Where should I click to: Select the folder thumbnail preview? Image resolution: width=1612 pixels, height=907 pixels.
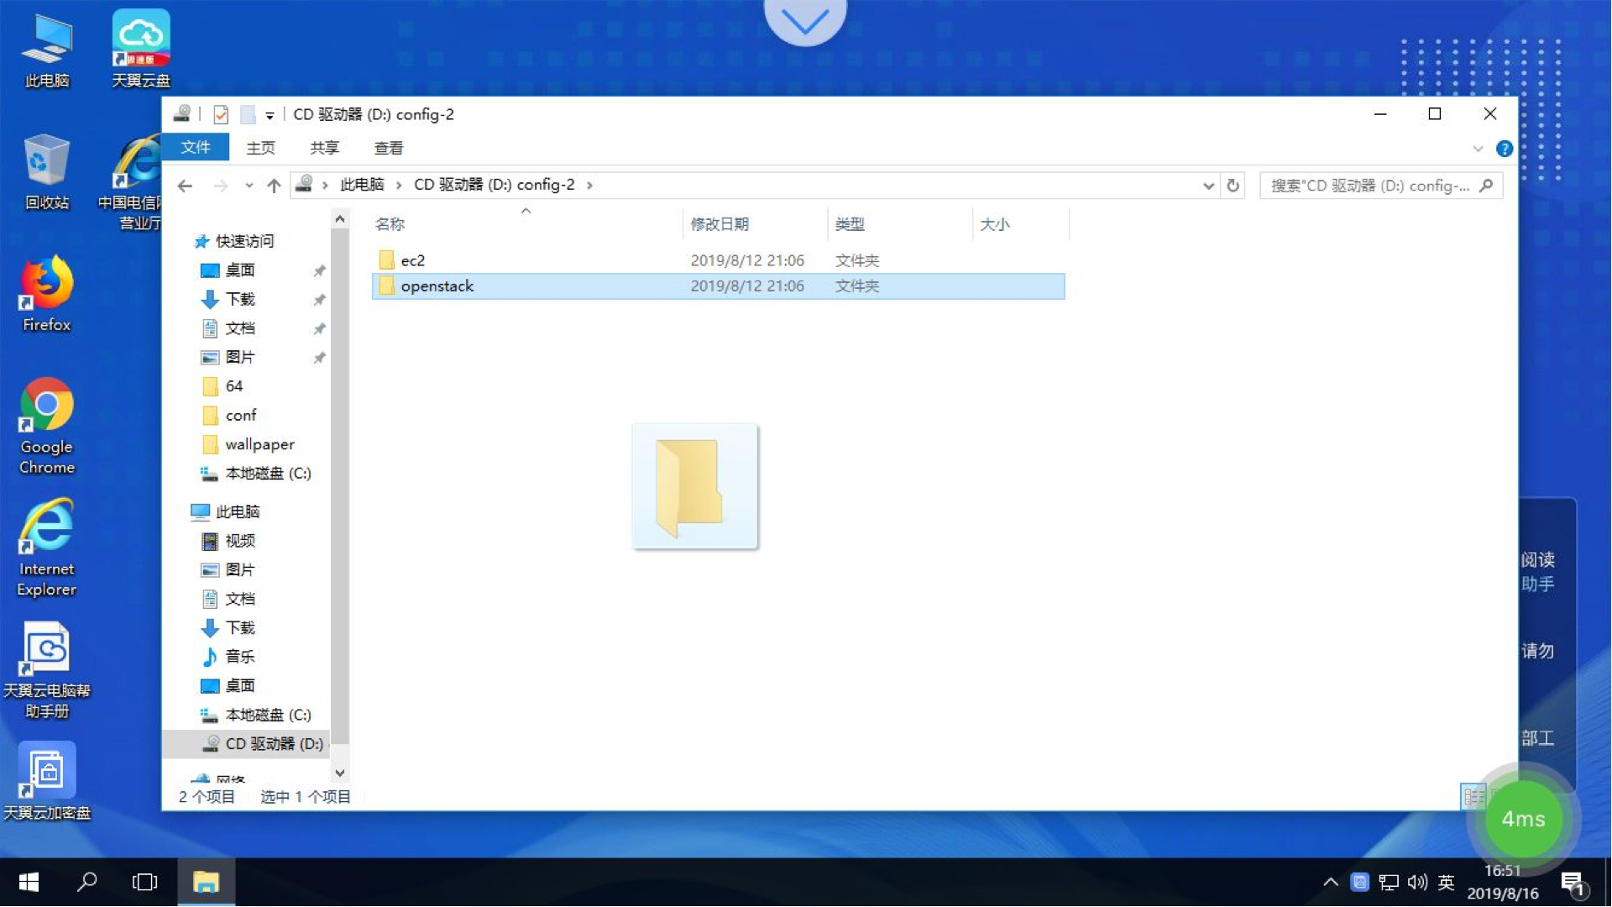pos(694,485)
